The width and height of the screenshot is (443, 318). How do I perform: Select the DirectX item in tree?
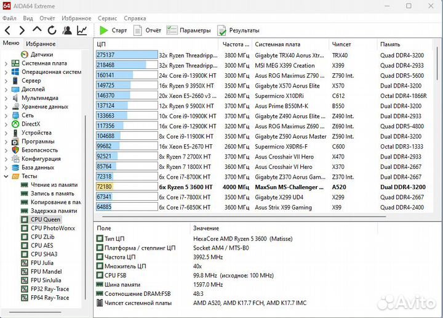pos(30,124)
